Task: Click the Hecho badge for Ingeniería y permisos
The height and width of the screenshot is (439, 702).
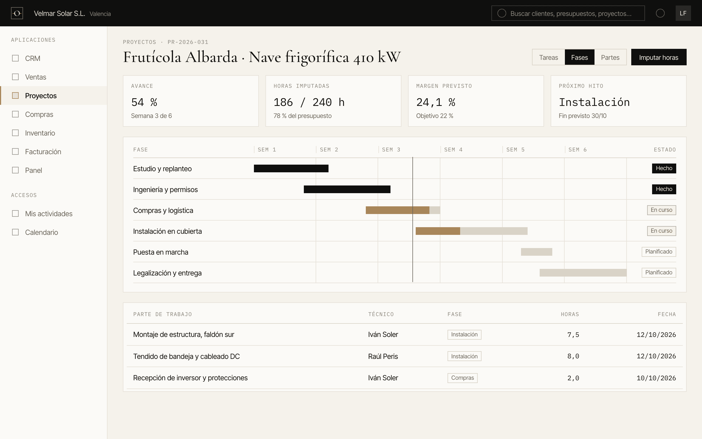Action: 664,189
